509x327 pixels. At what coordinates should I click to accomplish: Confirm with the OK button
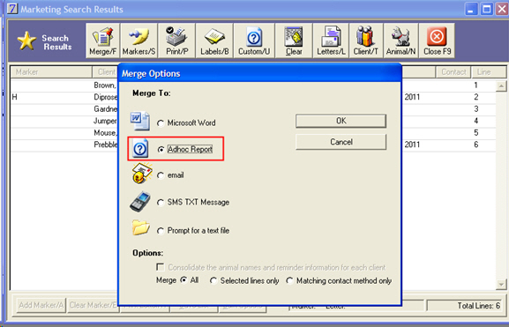pos(341,121)
